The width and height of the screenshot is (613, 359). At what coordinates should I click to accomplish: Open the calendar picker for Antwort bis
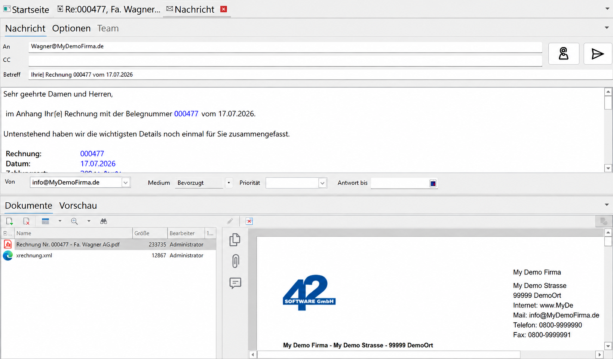pos(433,183)
